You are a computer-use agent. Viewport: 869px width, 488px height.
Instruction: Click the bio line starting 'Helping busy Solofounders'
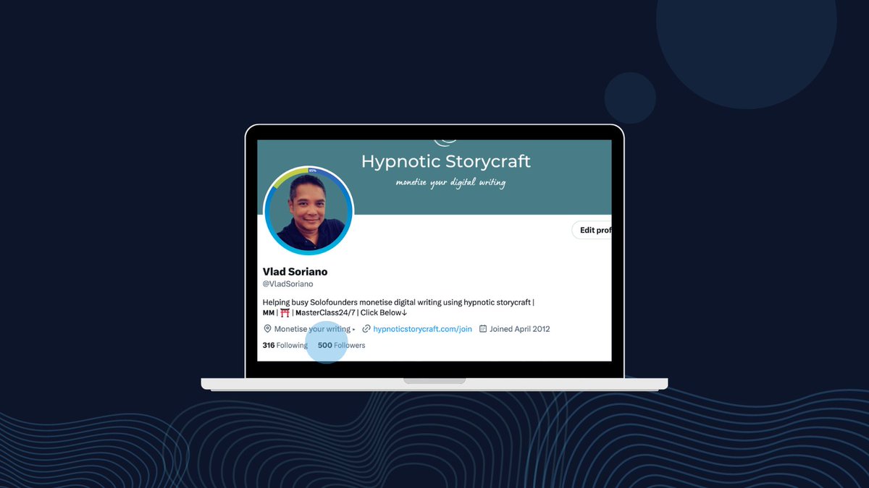coord(398,302)
